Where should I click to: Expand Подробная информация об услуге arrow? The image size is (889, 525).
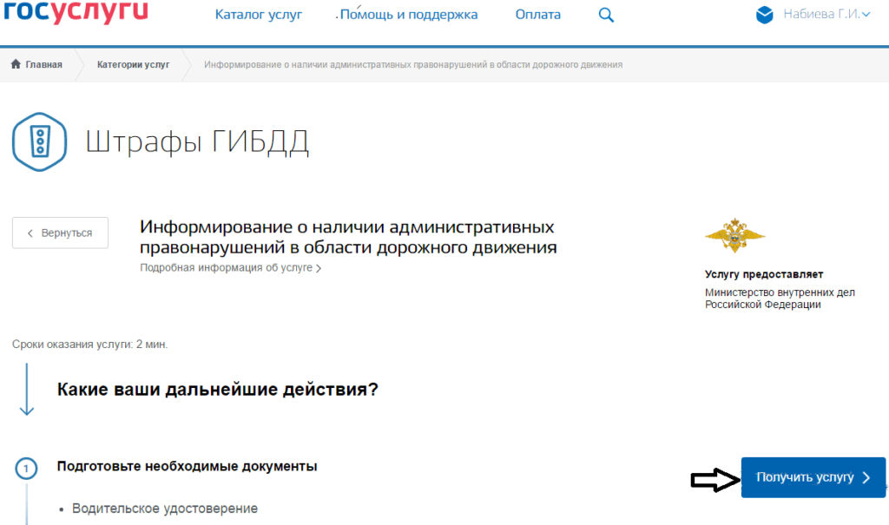click(319, 269)
